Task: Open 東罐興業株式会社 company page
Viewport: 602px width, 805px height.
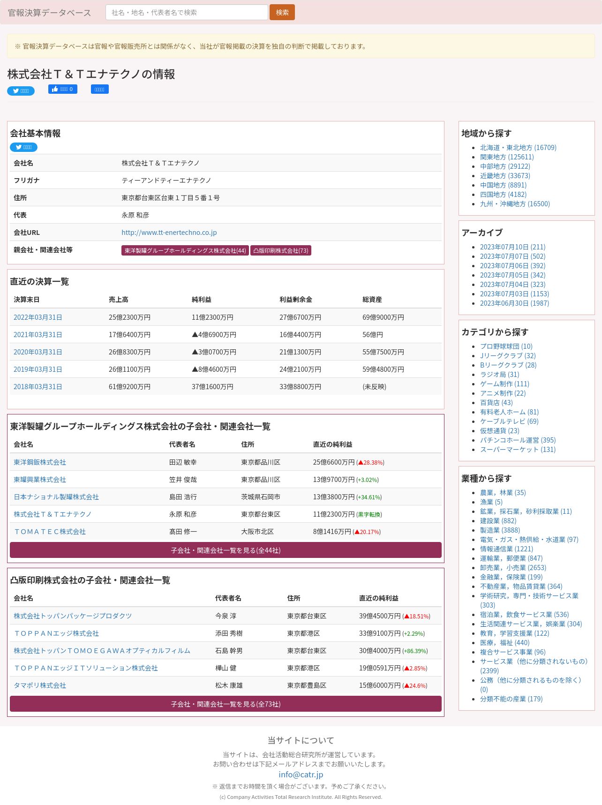Action: (x=40, y=480)
